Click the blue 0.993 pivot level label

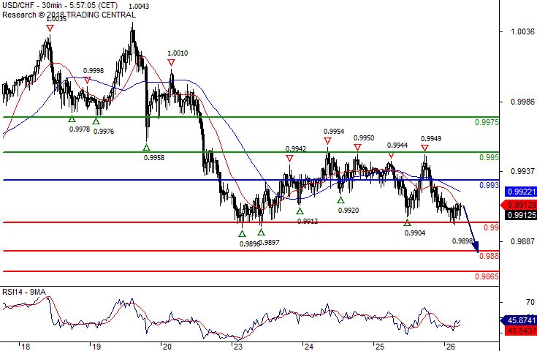[x=489, y=185]
